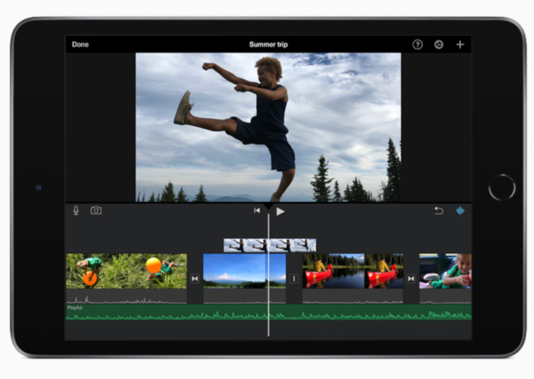Screen dimensions: 534x379
Task: Edit transition between mountain and canoe clips
Action: pos(294,278)
